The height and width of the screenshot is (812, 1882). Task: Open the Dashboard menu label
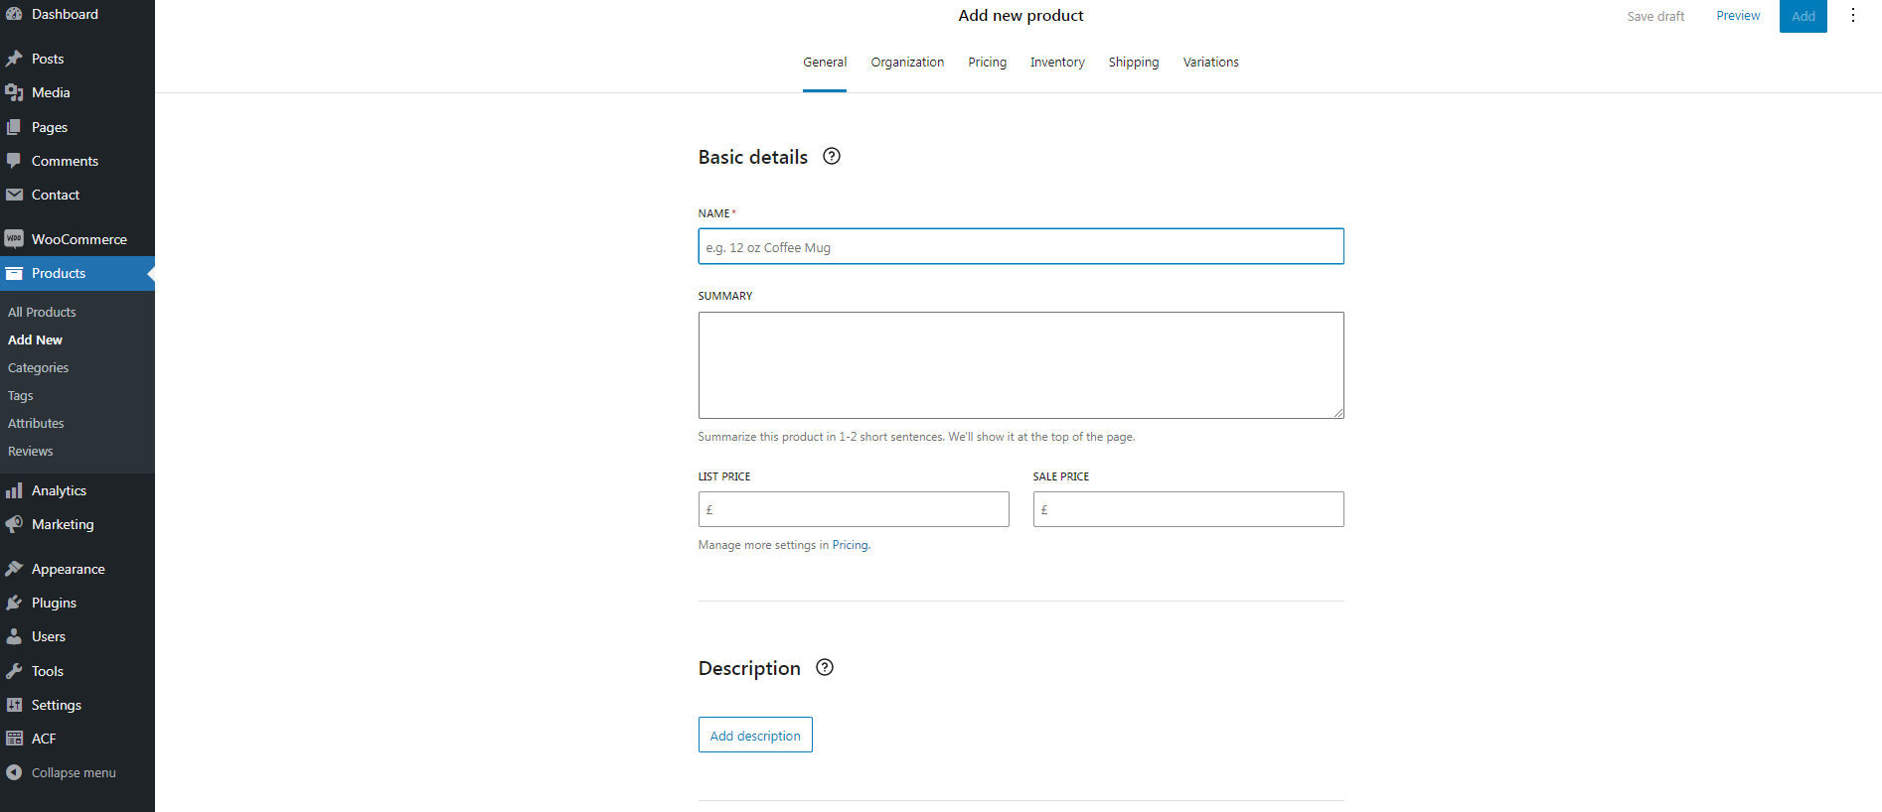(65, 14)
